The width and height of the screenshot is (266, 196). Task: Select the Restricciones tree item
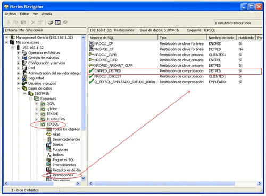[x=63, y=175]
